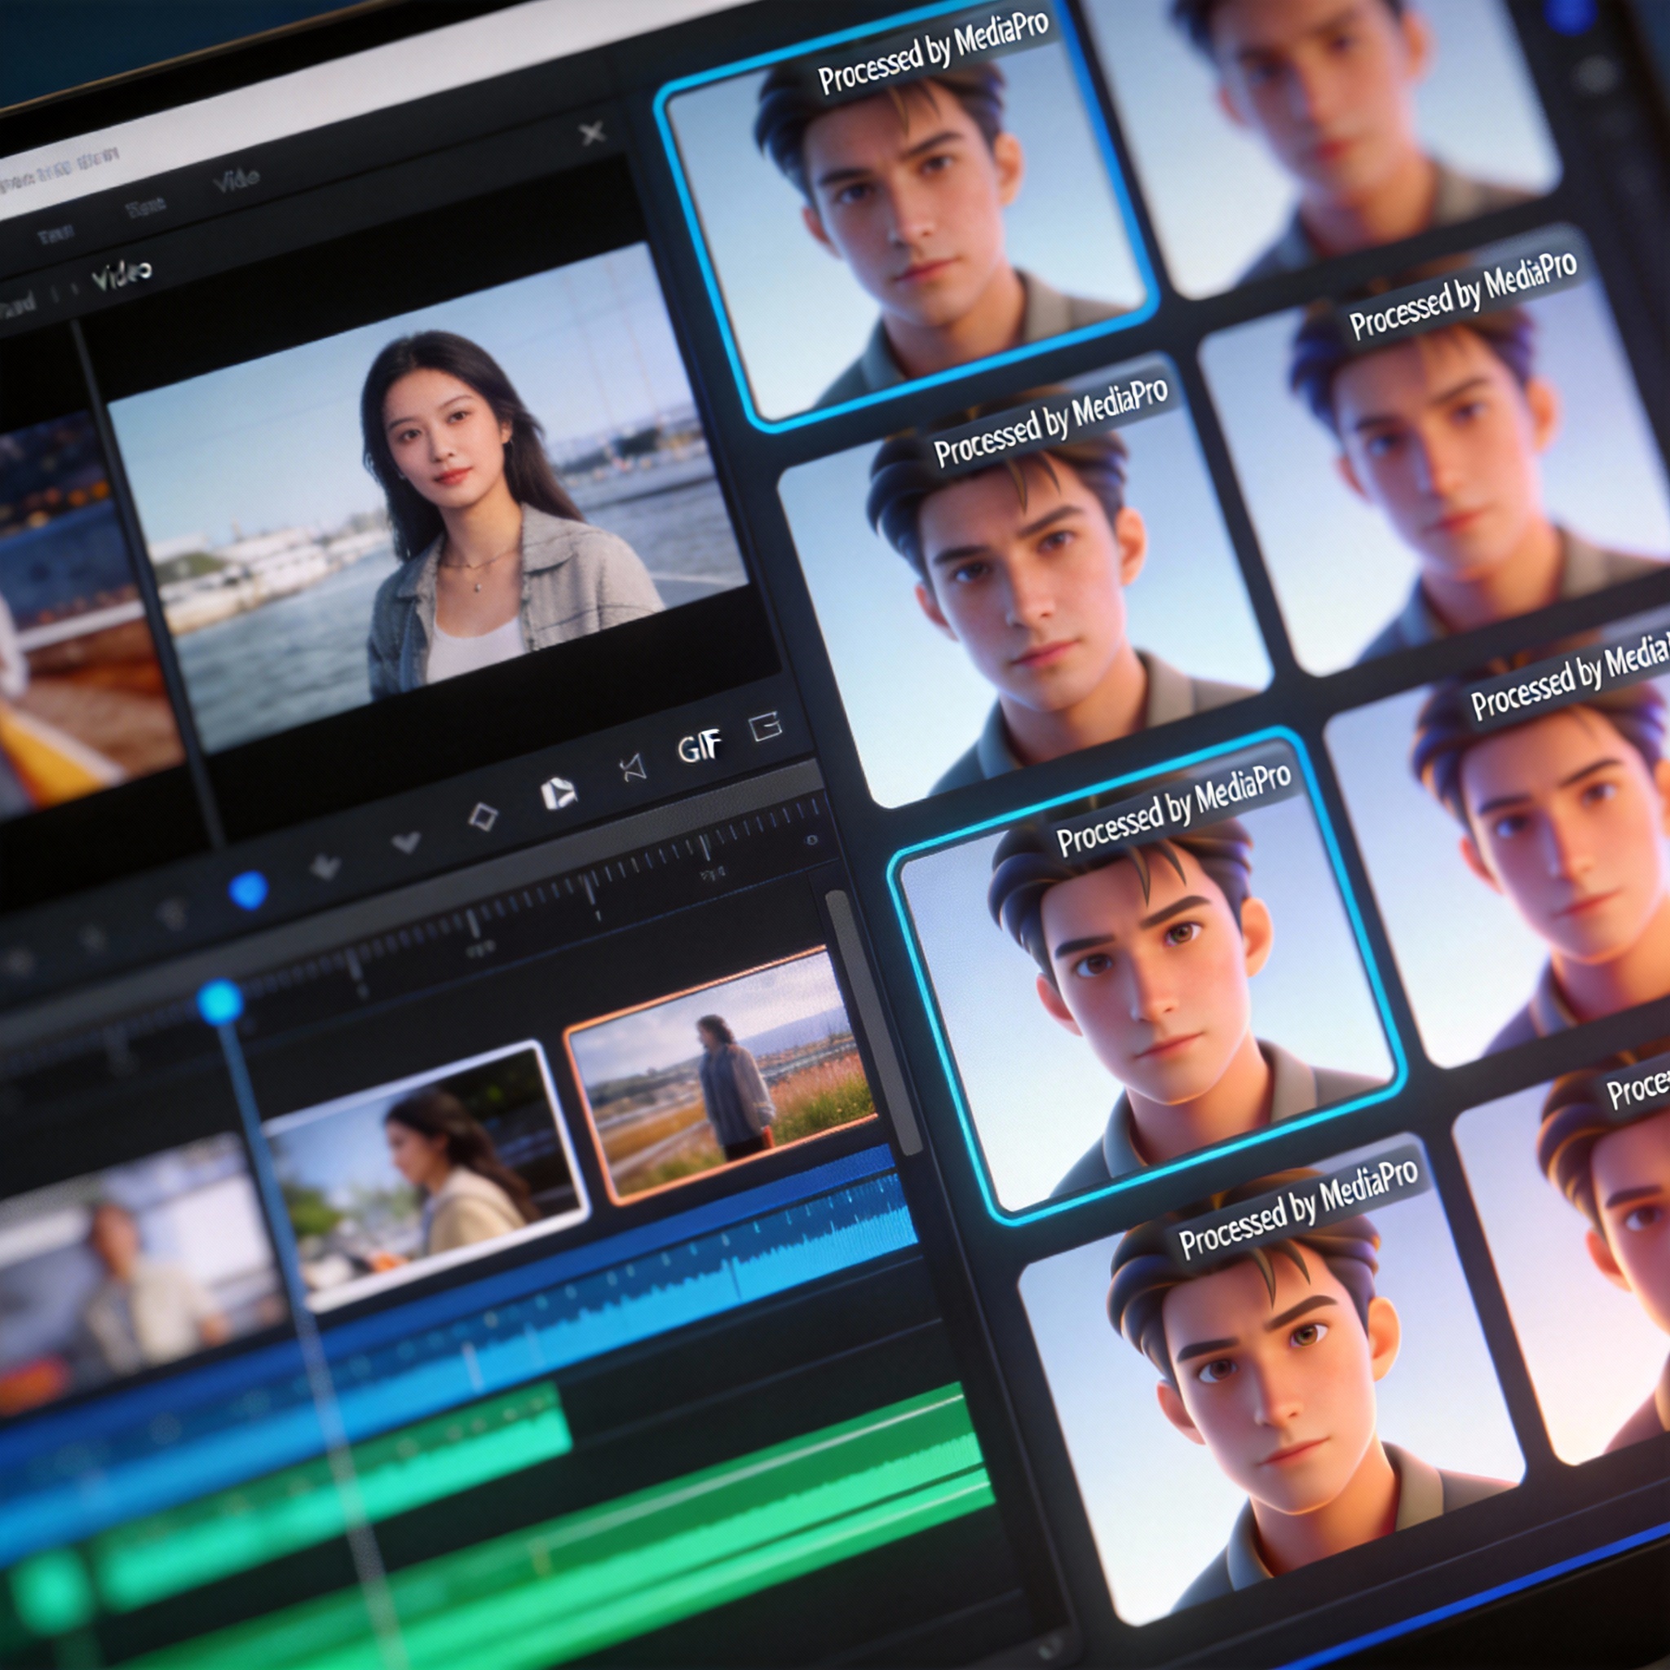The width and height of the screenshot is (1670, 1670).
Task: Select the Video breadcrumb label above preview
Action: tap(121, 275)
